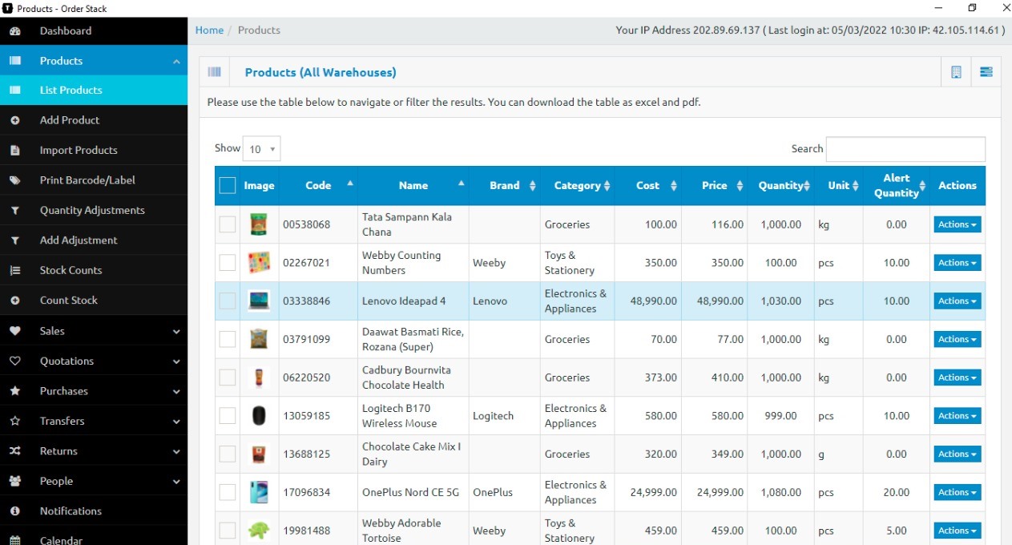Open the Logitech B170 mouse product image

coord(259,416)
